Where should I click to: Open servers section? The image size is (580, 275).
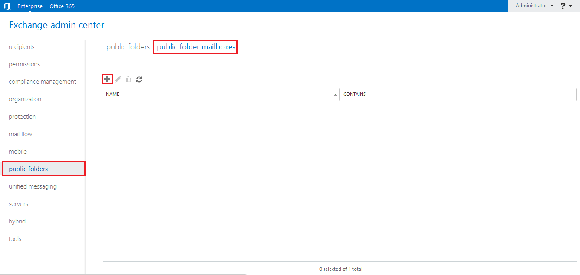coord(18,204)
